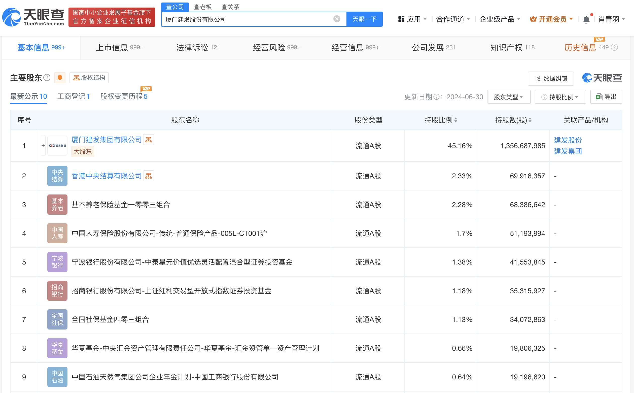
Task: Click the 全国社保 avatar tile
Action: click(x=57, y=319)
